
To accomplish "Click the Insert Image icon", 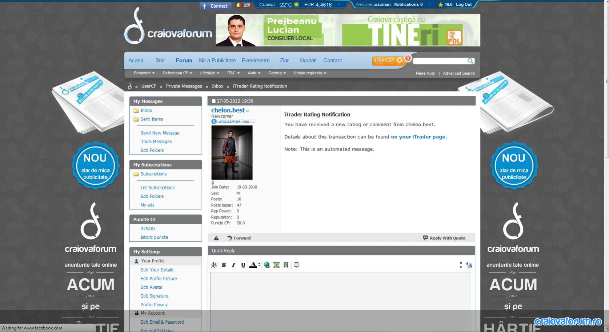I will click(x=276, y=265).
